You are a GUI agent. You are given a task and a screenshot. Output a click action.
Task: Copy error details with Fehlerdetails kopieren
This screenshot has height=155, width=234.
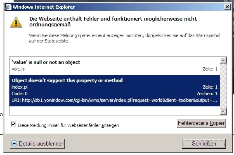coord(201,123)
